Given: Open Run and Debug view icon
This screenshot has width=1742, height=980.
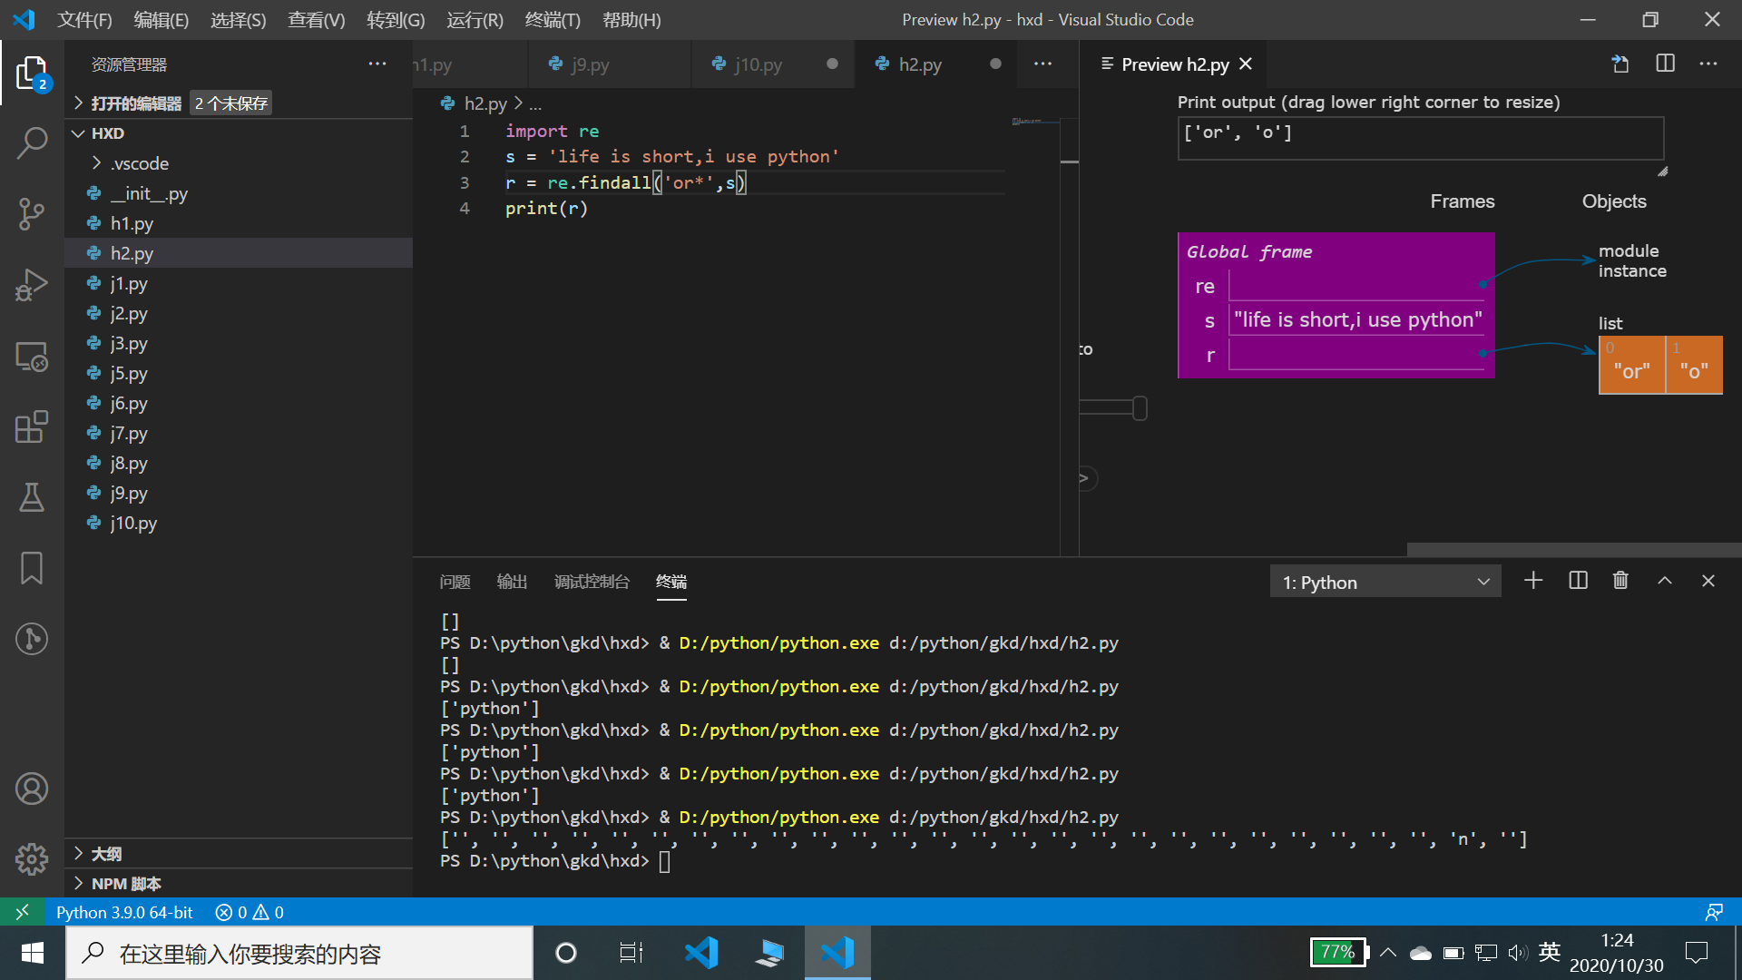Looking at the screenshot, I should coord(32,285).
